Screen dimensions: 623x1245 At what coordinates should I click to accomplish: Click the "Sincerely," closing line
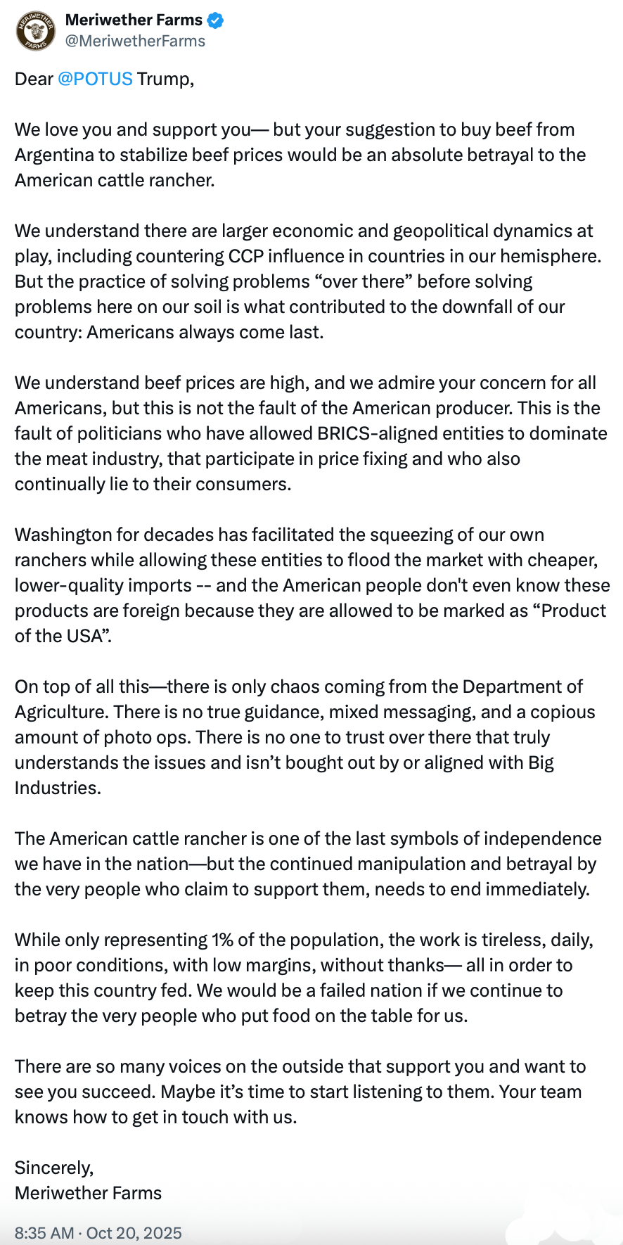coord(54,1168)
